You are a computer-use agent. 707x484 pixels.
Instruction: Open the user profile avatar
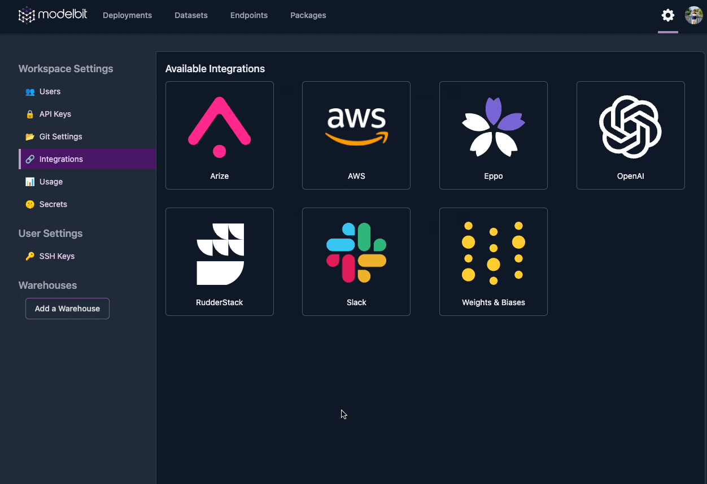tap(694, 15)
